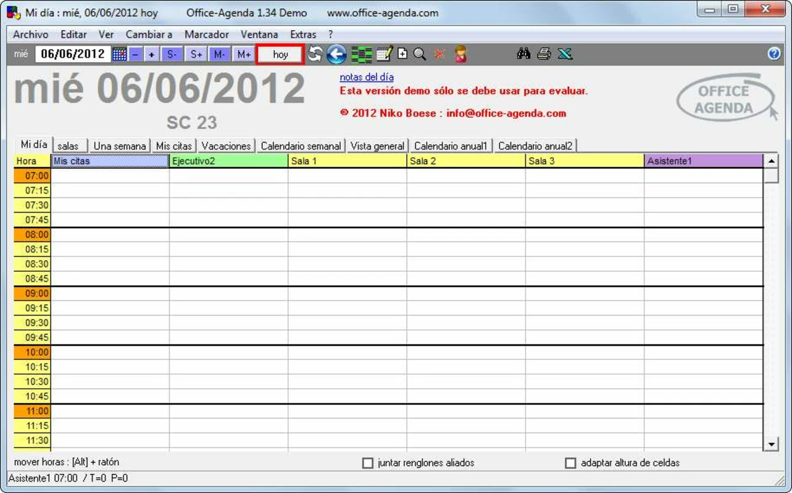The width and height of the screenshot is (792, 493).
Task: Go back one day with minus button
Action: tap(136, 54)
